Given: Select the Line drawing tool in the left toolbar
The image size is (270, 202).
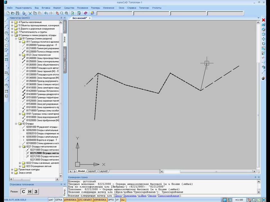Looking at the screenshot, I should (x=6, y=20).
